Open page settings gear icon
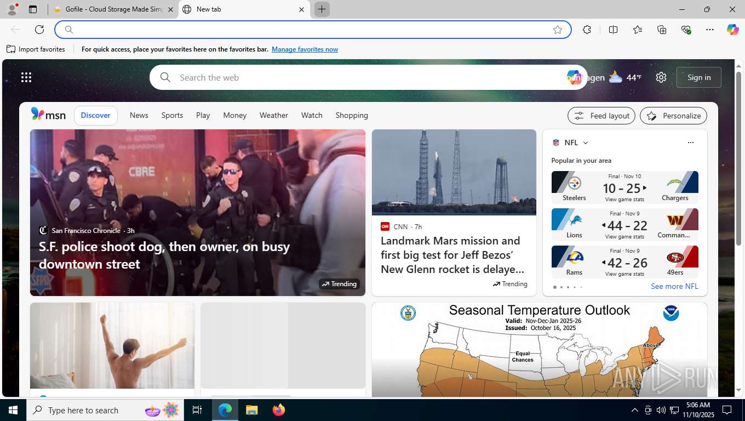Screen dimensions: 745x421 661,77
